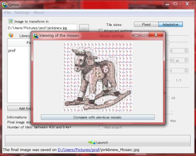Screen dimensions: 196x156
Task: Open the D:/Users/Pictures/prof saved path link
Action: click(x=78, y=150)
